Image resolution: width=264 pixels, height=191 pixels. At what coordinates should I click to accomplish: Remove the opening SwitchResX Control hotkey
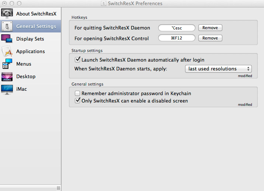pyautogui.click(x=210, y=38)
